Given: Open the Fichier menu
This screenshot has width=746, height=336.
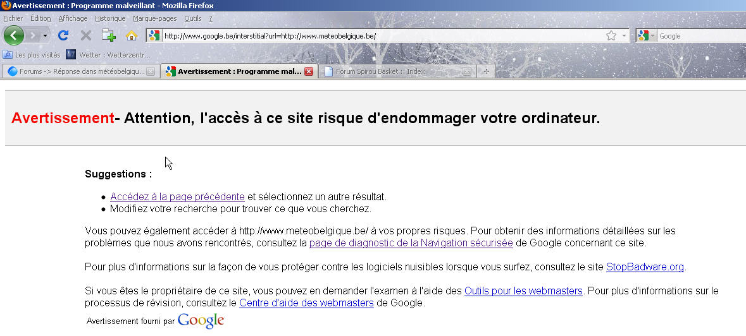Looking at the screenshot, I should (13, 18).
